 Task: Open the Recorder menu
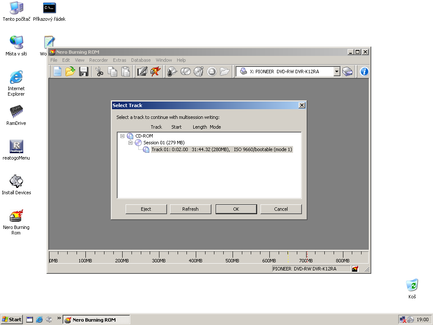click(x=99, y=60)
